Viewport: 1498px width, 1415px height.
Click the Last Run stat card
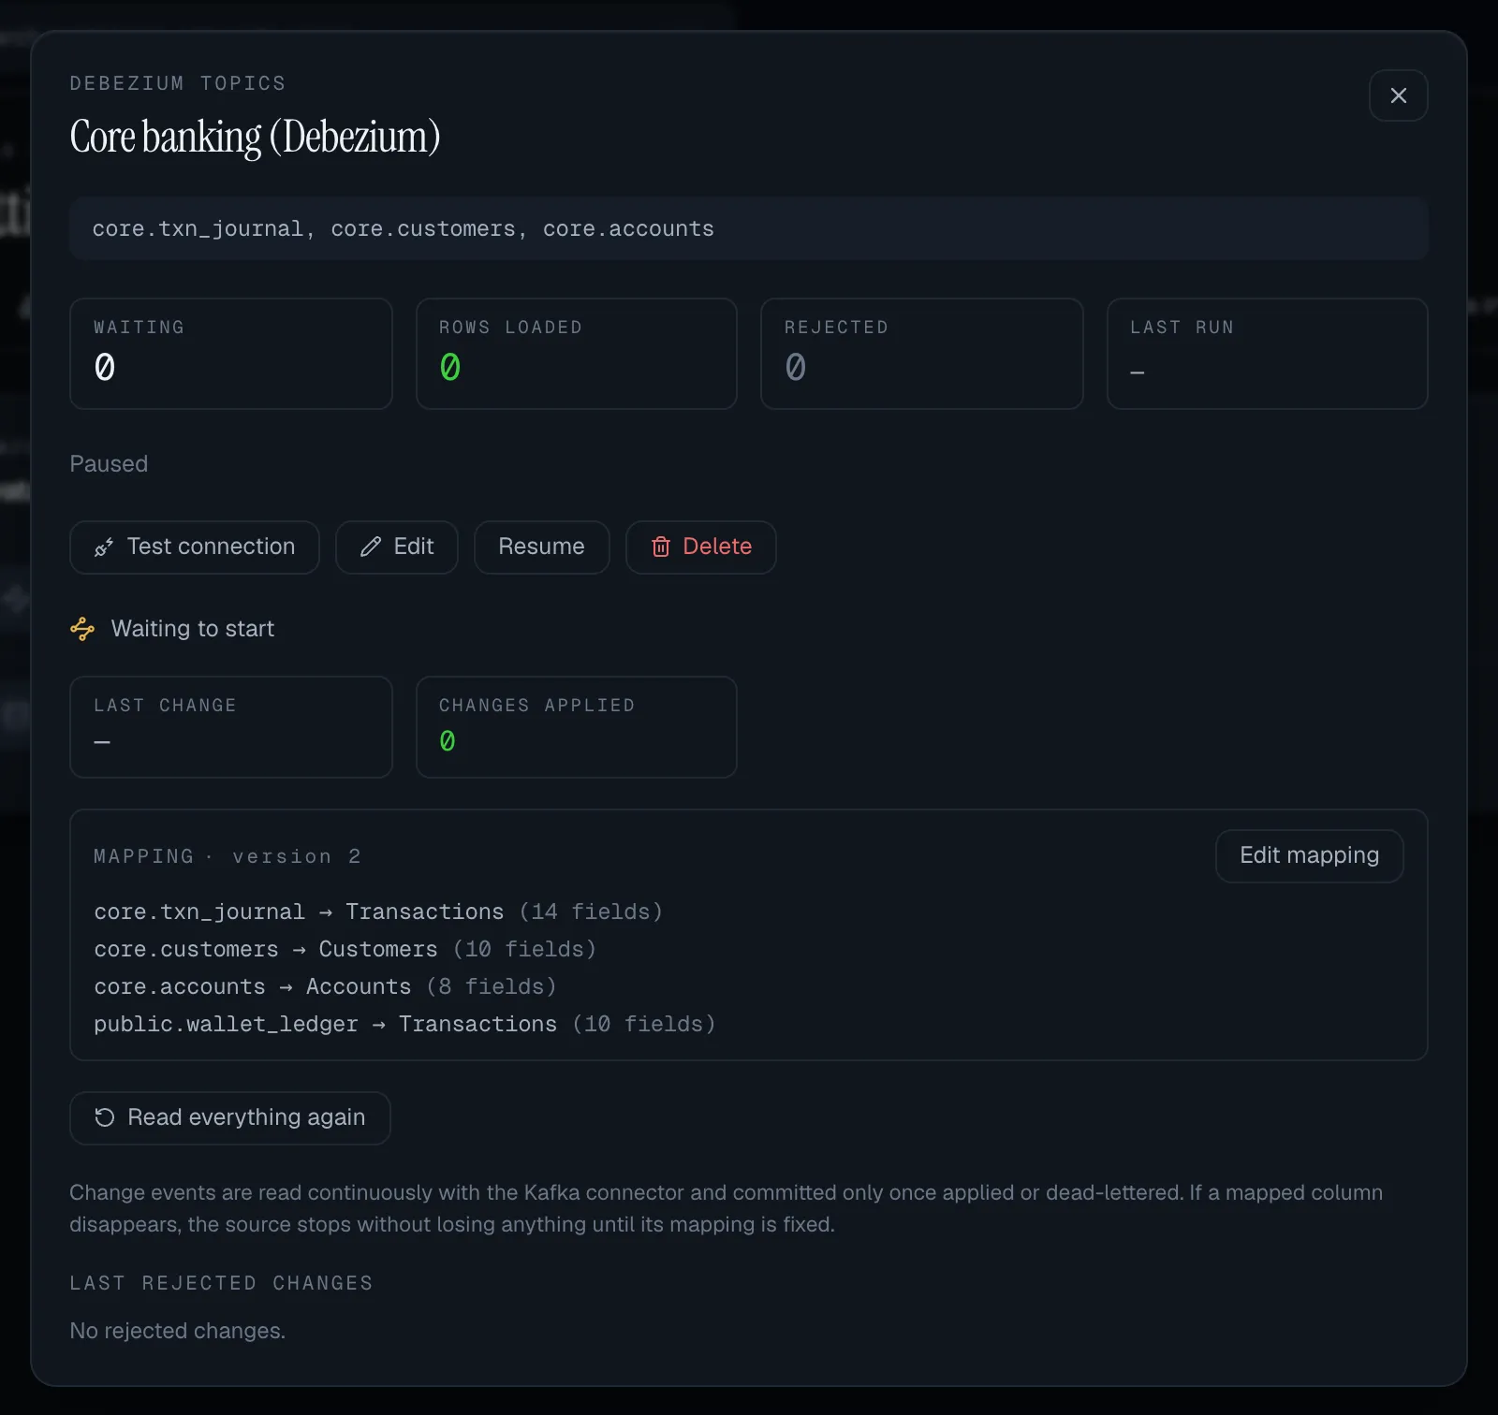(x=1268, y=354)
